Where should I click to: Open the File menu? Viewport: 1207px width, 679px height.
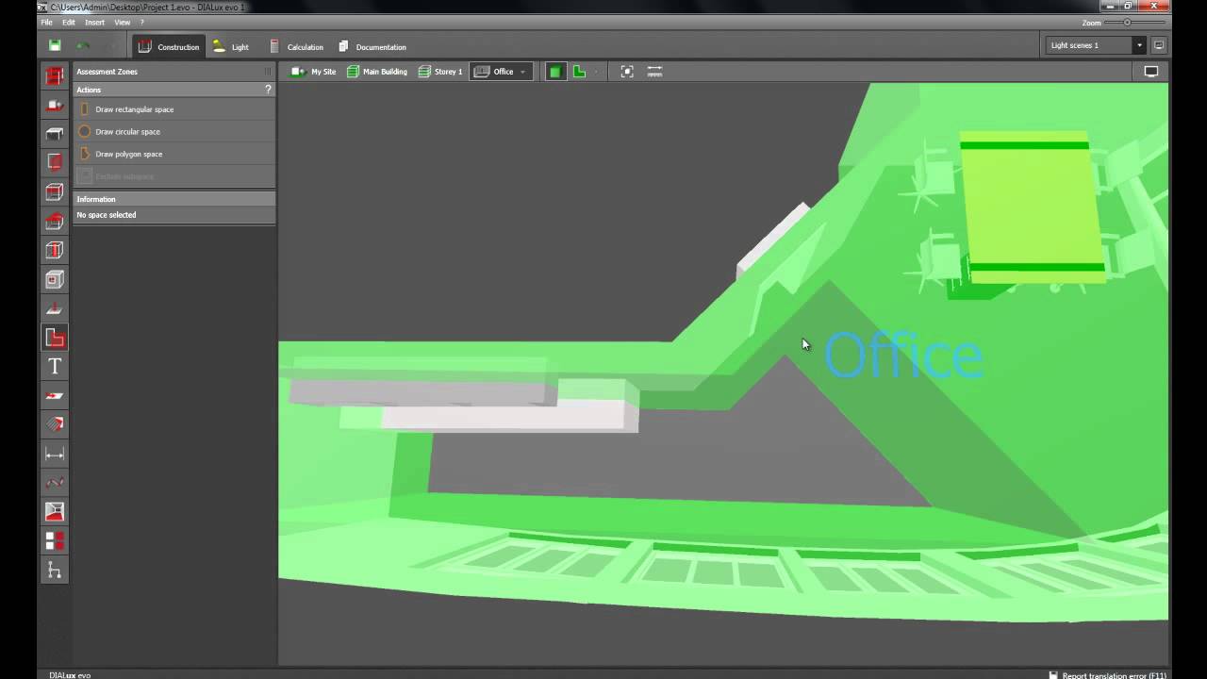pos(46,22)
